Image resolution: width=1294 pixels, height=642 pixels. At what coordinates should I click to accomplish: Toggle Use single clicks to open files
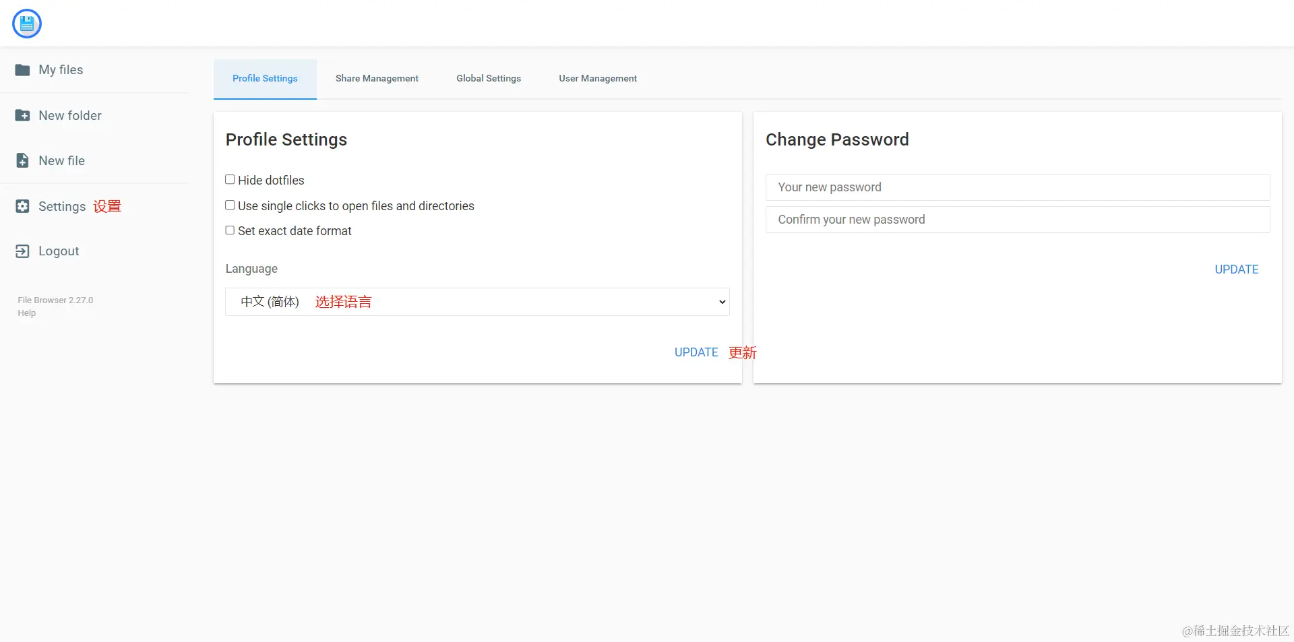point(230,205)
